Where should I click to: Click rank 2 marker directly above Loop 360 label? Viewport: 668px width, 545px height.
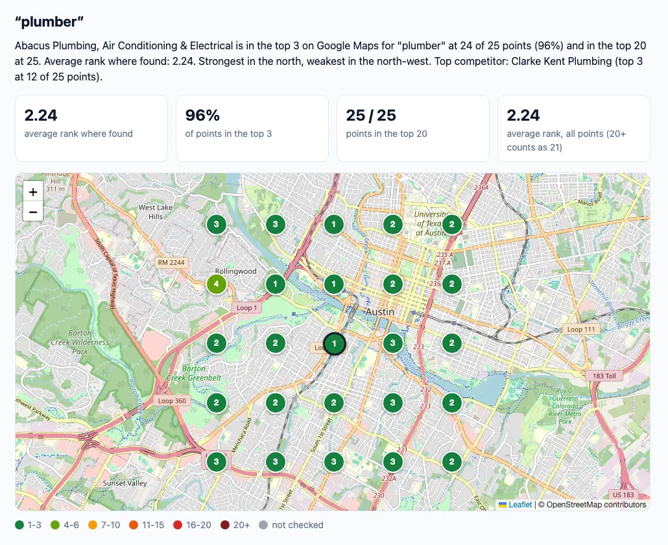[217, 403]
